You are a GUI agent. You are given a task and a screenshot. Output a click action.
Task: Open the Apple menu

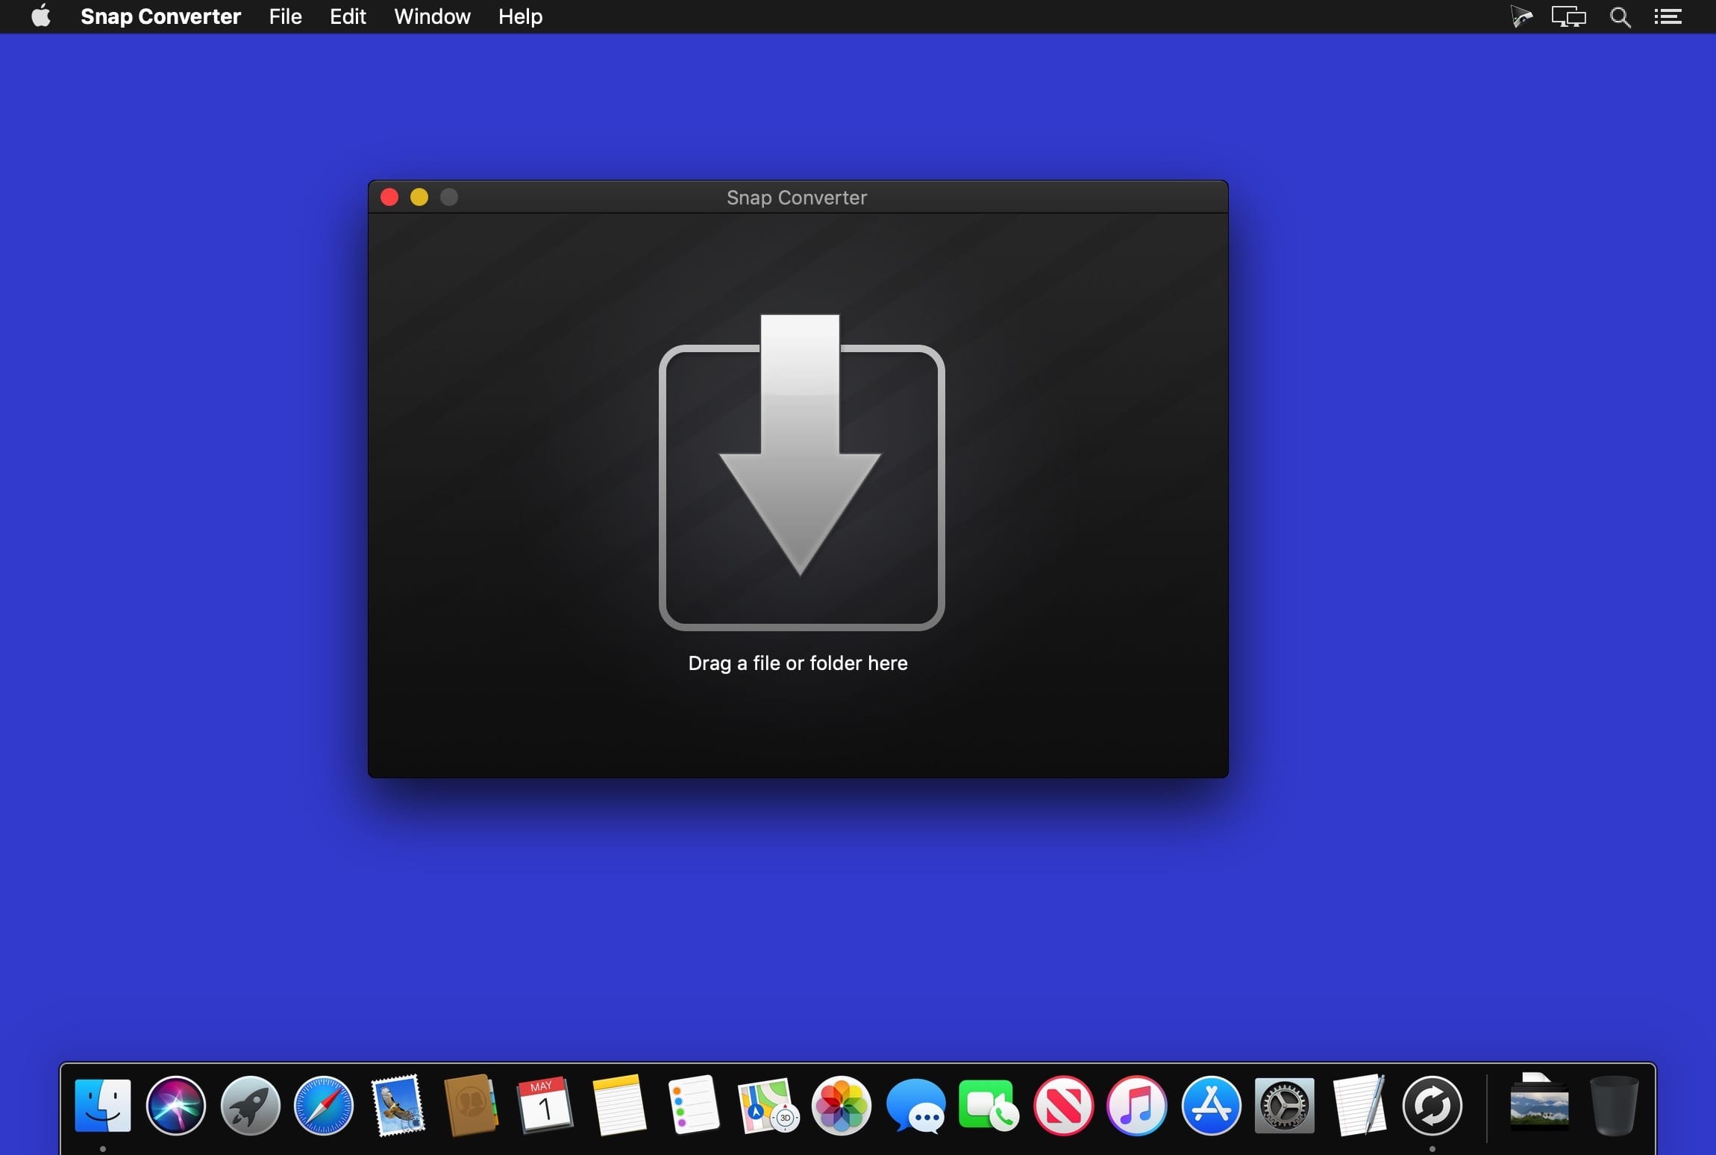(41, 16)
